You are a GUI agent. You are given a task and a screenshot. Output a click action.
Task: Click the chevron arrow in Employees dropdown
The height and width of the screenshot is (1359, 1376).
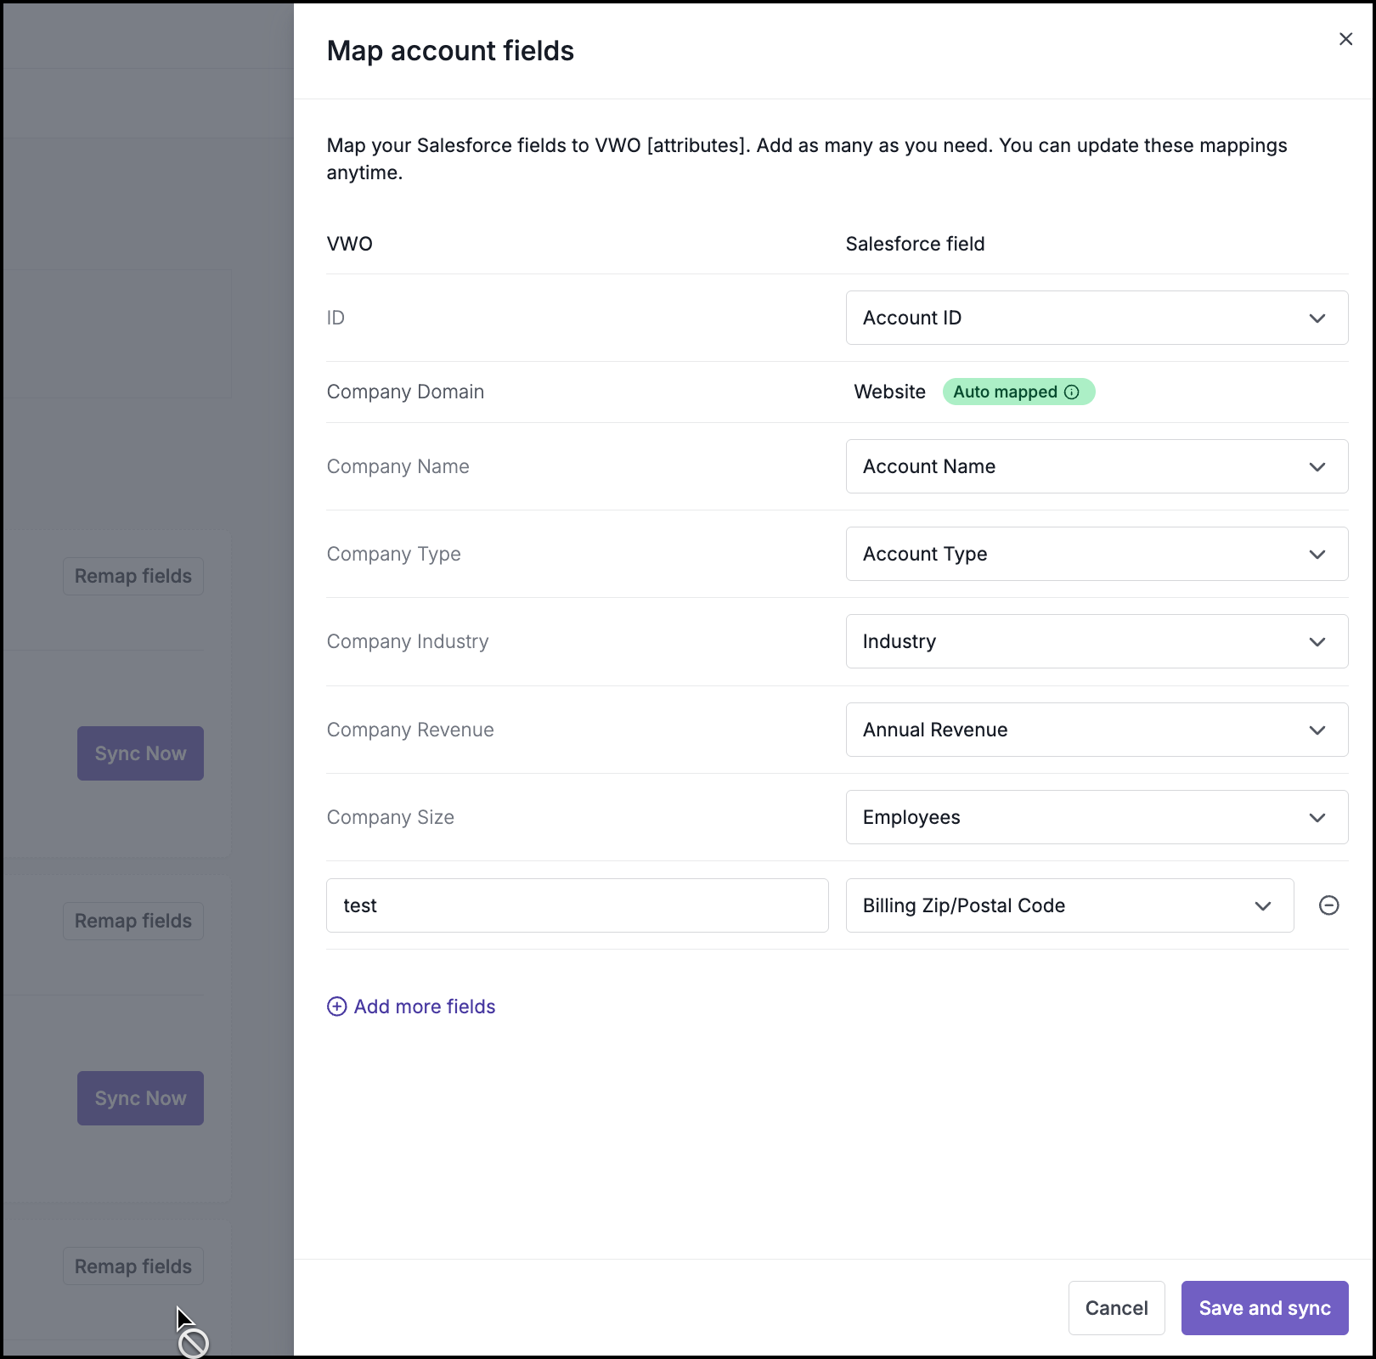(x=1317, y=818)
